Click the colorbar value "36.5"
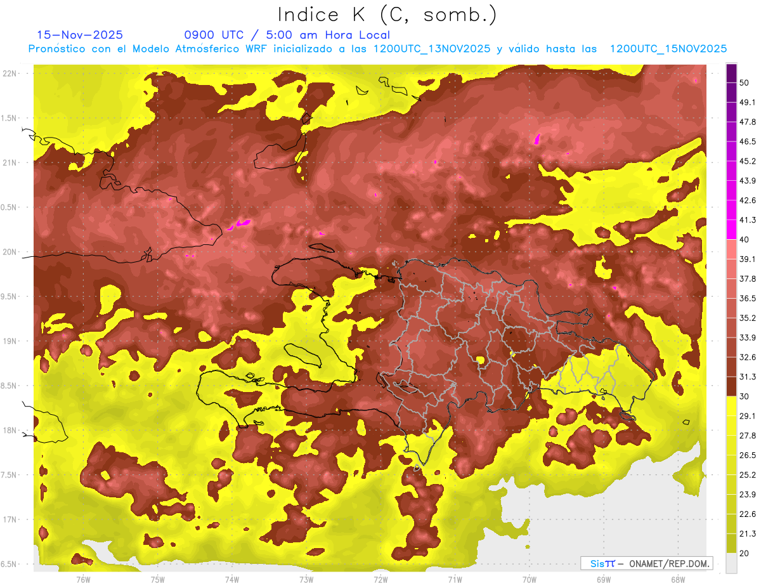Screen dimensions: 761x588 point(748,298)
